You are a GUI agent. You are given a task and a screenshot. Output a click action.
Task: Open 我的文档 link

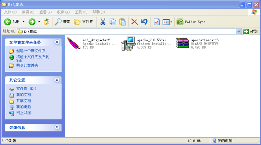tap(24, 95)
